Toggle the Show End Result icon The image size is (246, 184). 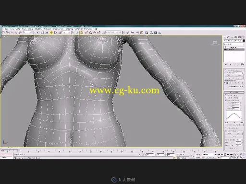[x=230, y=65]
